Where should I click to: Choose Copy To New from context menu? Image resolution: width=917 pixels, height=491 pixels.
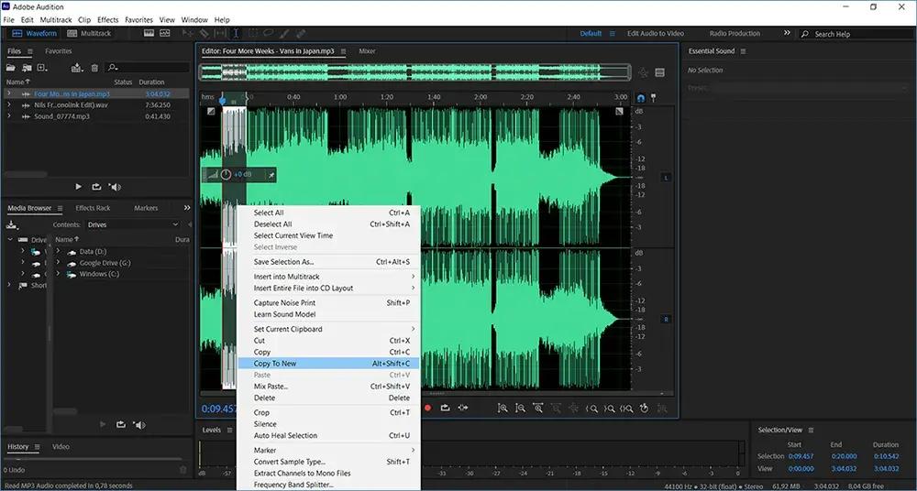pos(328,363)
